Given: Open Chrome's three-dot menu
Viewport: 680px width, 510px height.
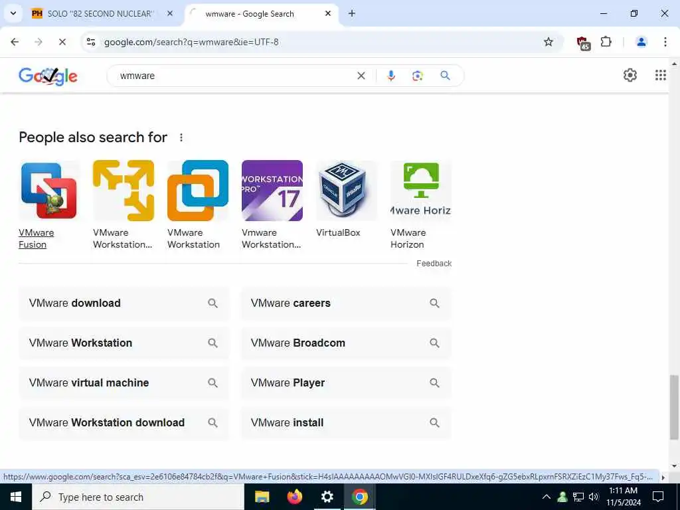Looking at the screenshot, I should [x=665, y=42].
